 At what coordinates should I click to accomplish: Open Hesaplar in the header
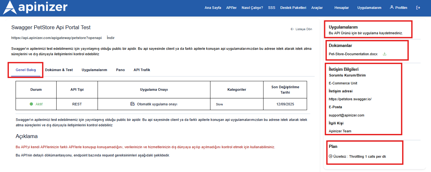[x=342, y=8]
